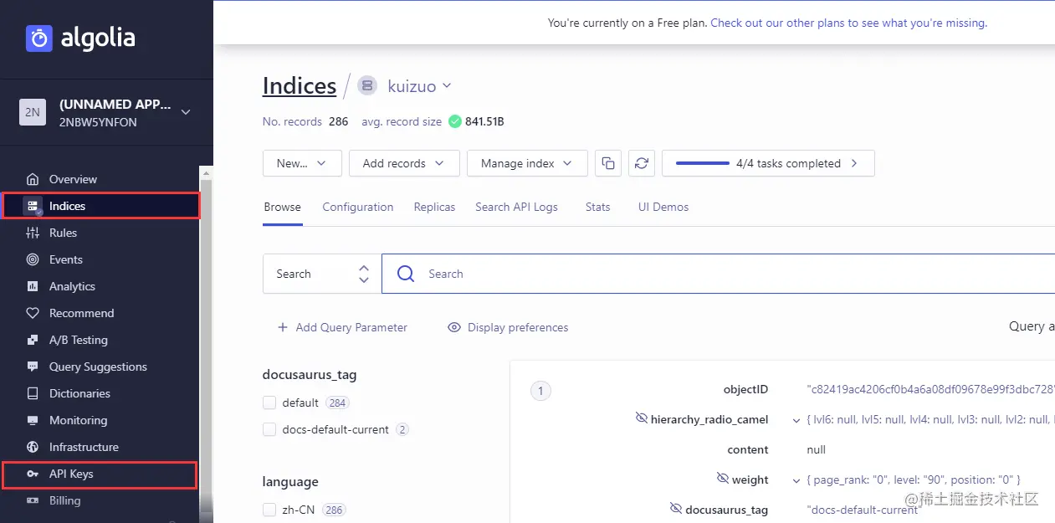Click the Analytics chart icon
The width and height of the screenshot is (1055, 523).
33,286
